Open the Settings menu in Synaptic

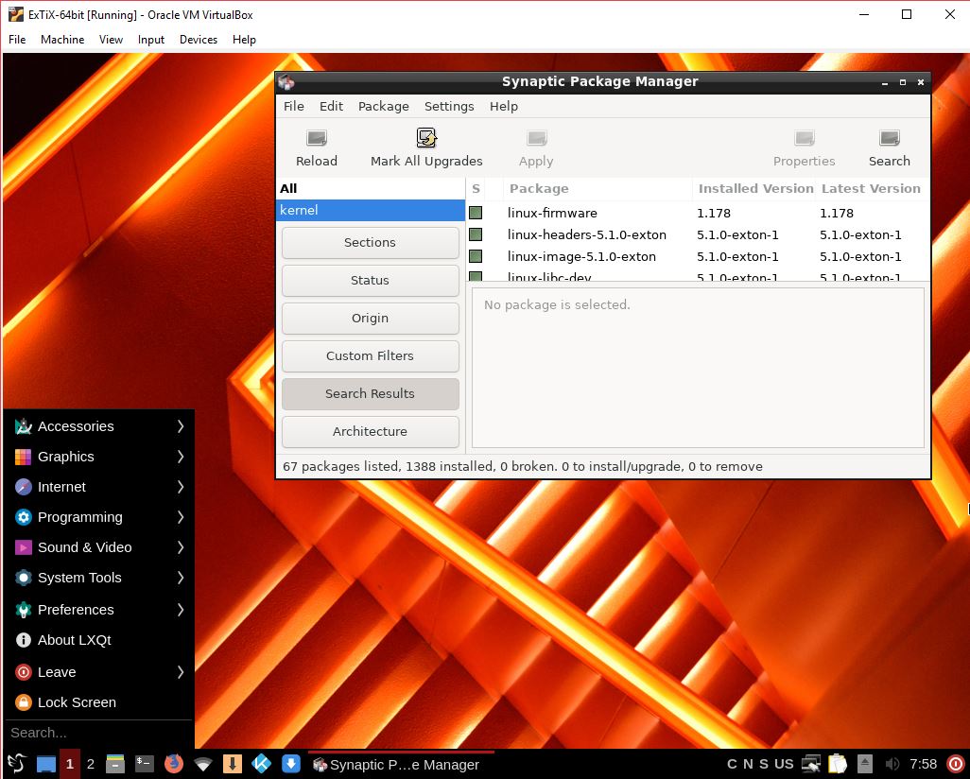tap(448, 106)
